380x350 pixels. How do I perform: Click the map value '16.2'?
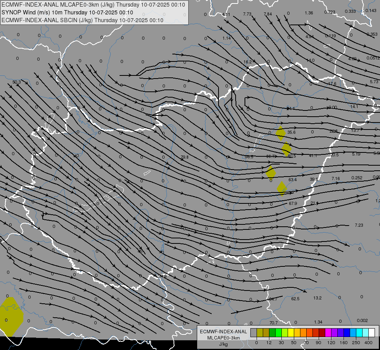tap(247, 62)
